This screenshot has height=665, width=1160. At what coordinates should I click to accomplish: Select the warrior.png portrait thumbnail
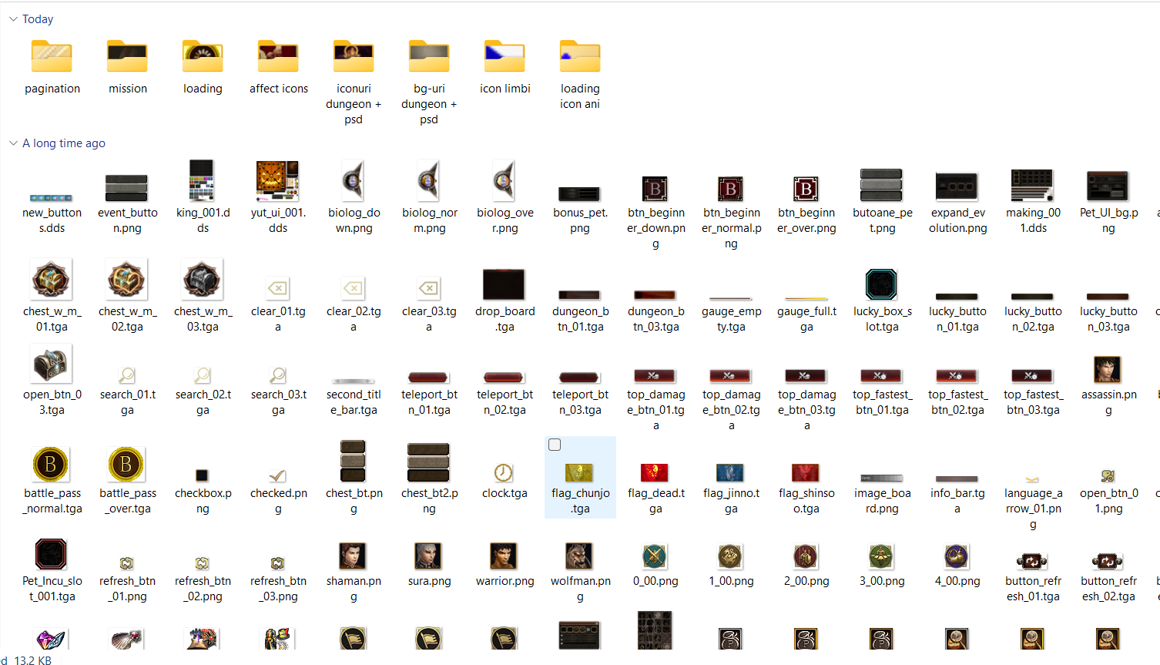tap(504, 556)
